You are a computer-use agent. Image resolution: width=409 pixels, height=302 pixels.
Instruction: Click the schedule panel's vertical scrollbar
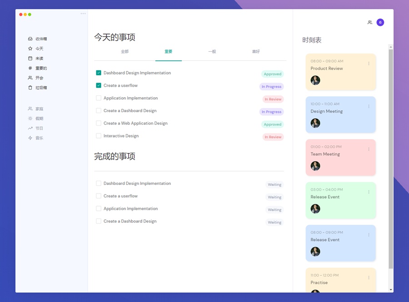[x=390, y=159]
